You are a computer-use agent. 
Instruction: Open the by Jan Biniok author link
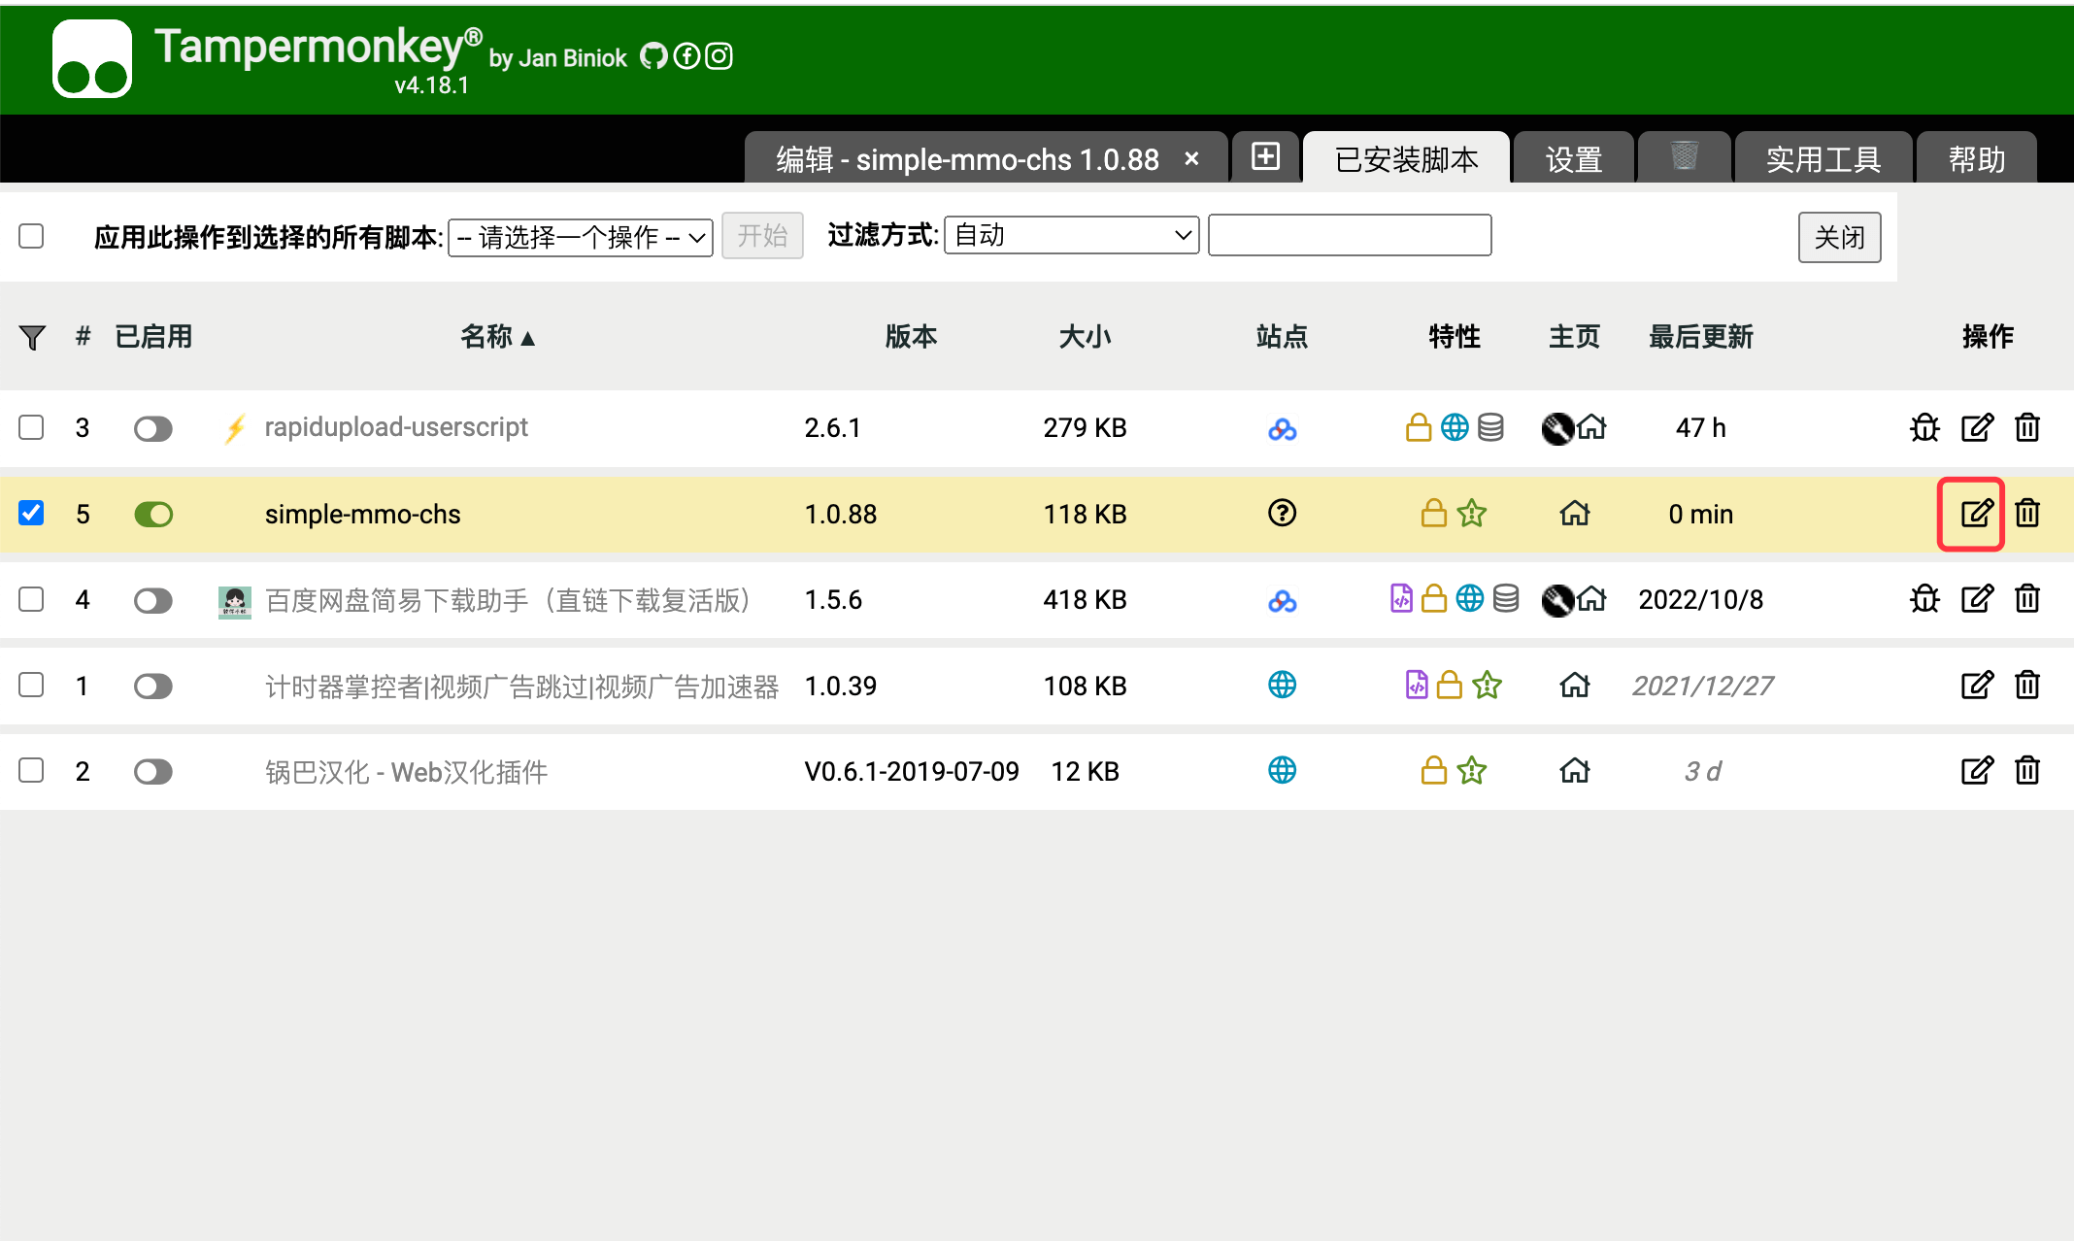tap(557, 58)
